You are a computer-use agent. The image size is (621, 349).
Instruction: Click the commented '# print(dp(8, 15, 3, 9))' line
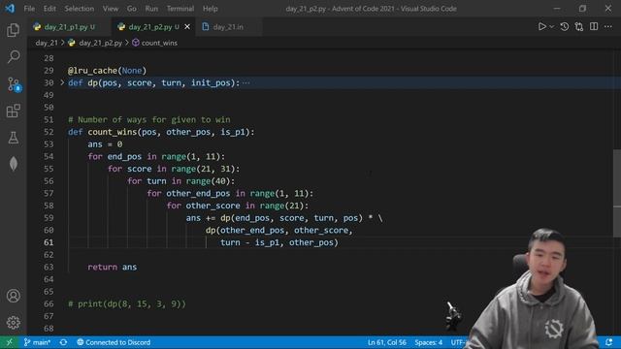pos(127,303)
